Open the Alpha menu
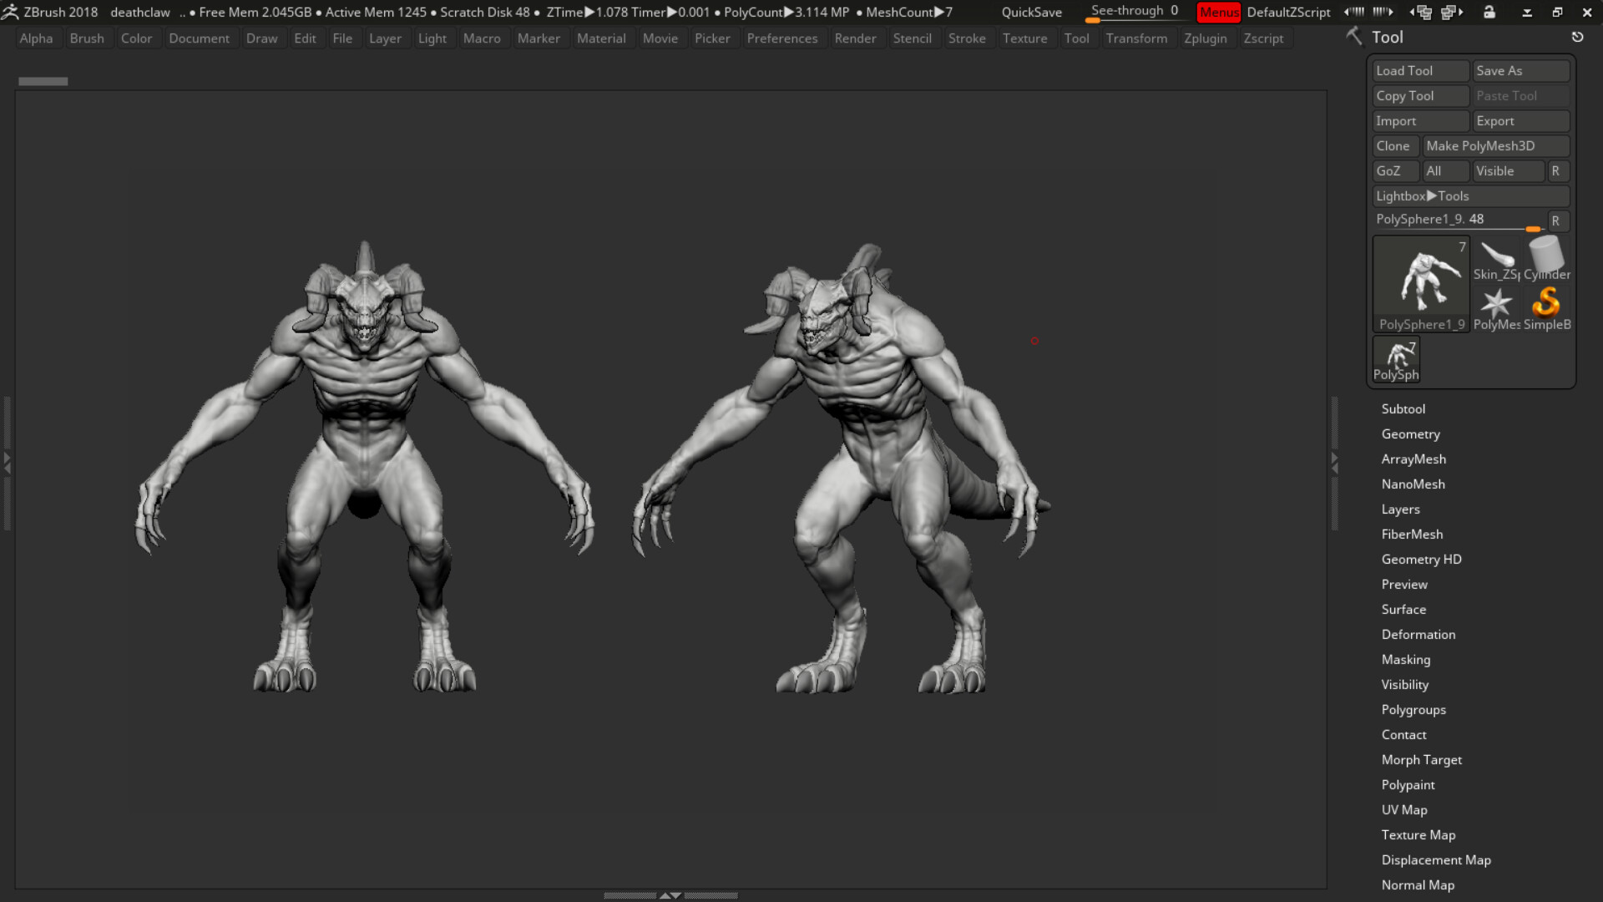This screenshot has height=902, width=1603. (36, 38)
